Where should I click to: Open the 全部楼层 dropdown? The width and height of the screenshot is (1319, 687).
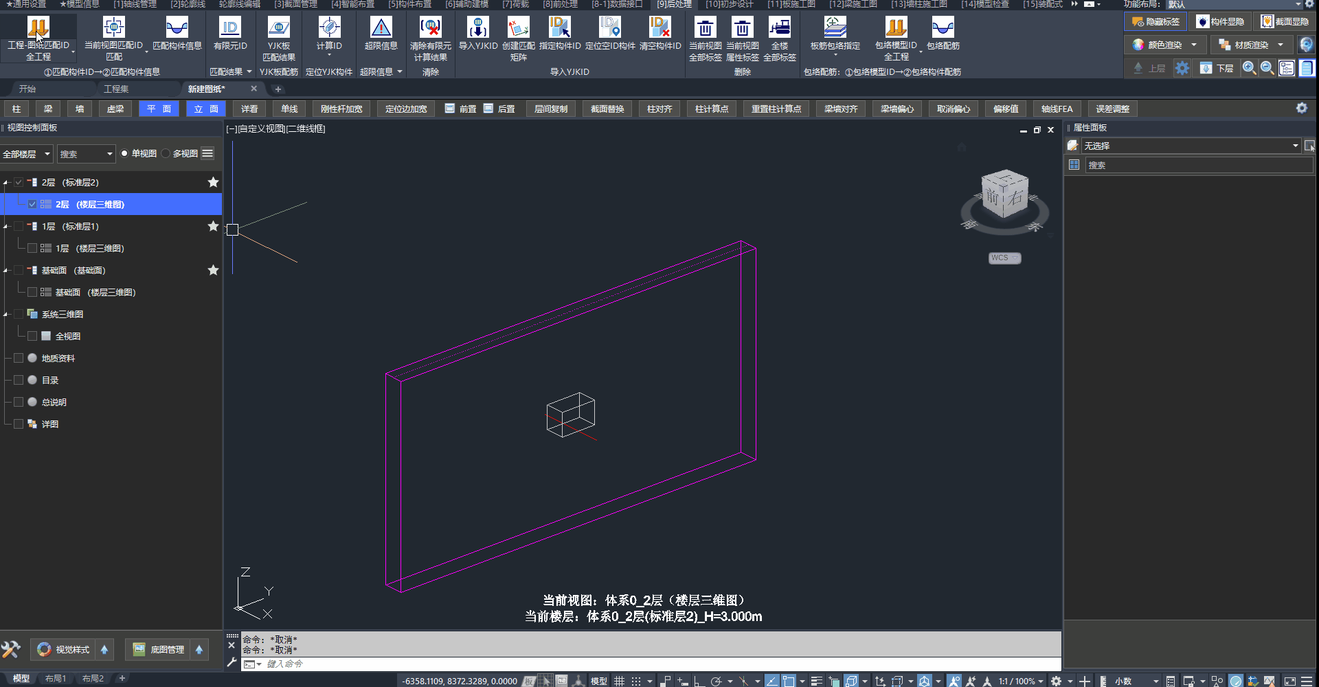click(x=27, y=154)
